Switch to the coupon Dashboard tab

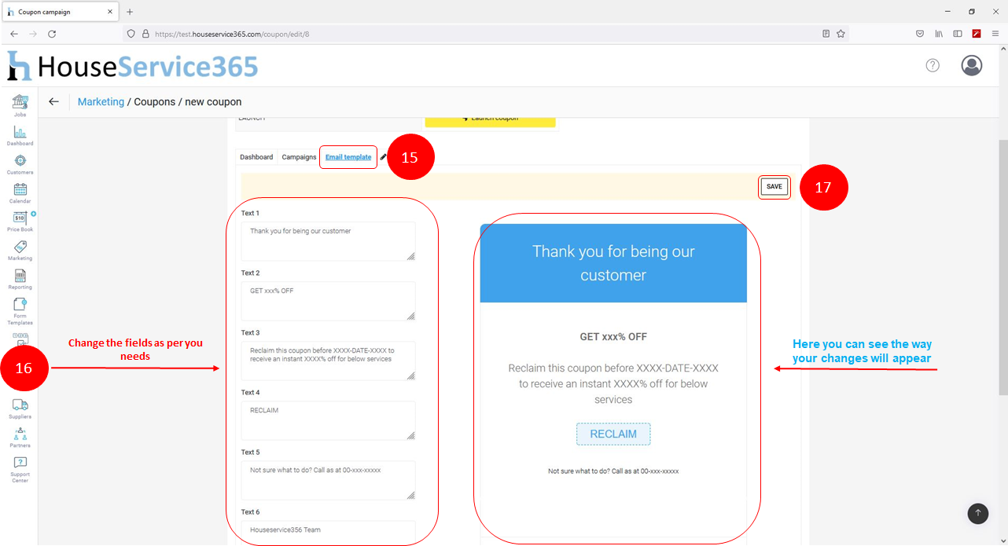[x=256, y=157]
